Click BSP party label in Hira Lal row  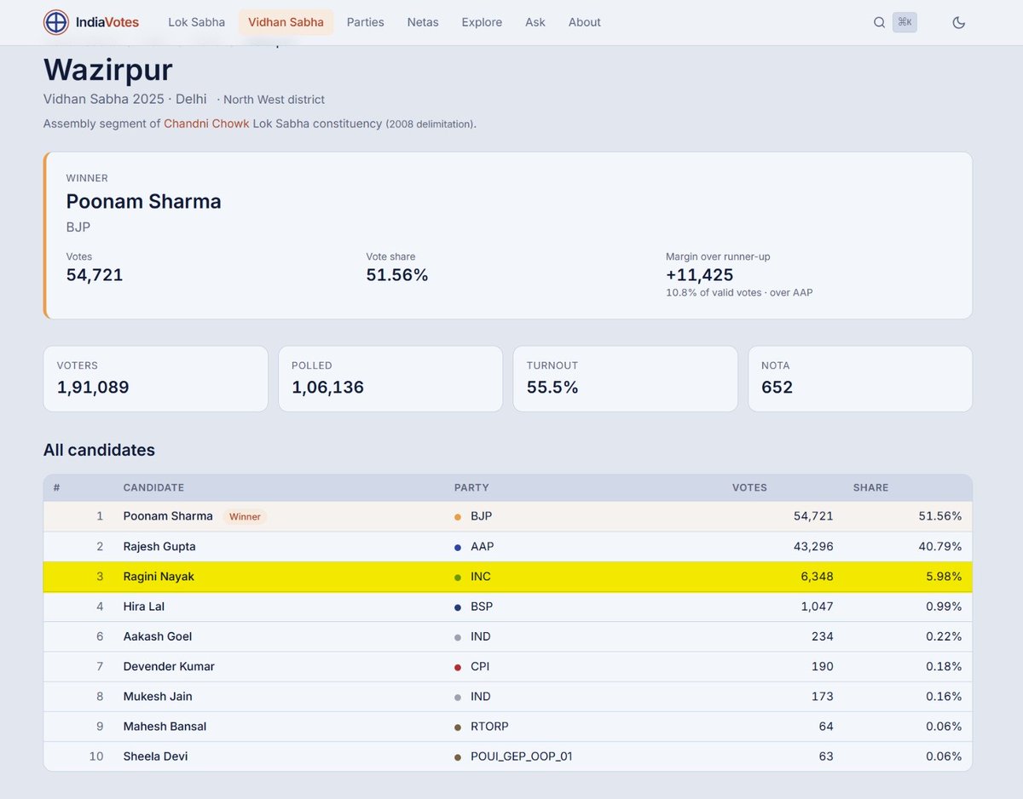[x=482, y=606]
